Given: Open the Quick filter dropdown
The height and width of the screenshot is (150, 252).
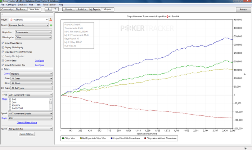Looking at the screenshot, I should click(x=30, y=129).
